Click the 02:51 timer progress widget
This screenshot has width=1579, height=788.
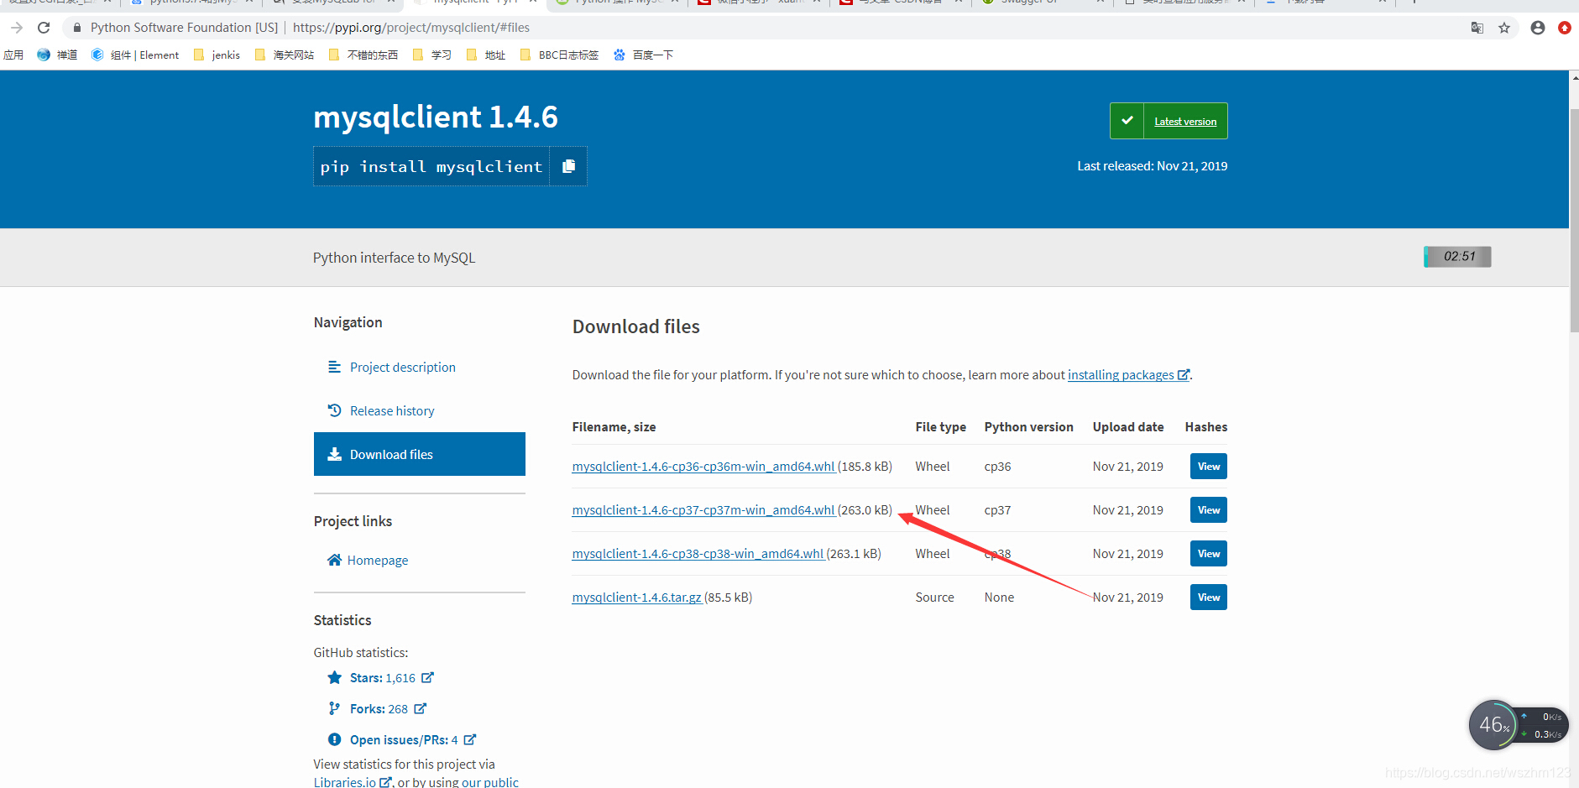[x=1457, y=256]
